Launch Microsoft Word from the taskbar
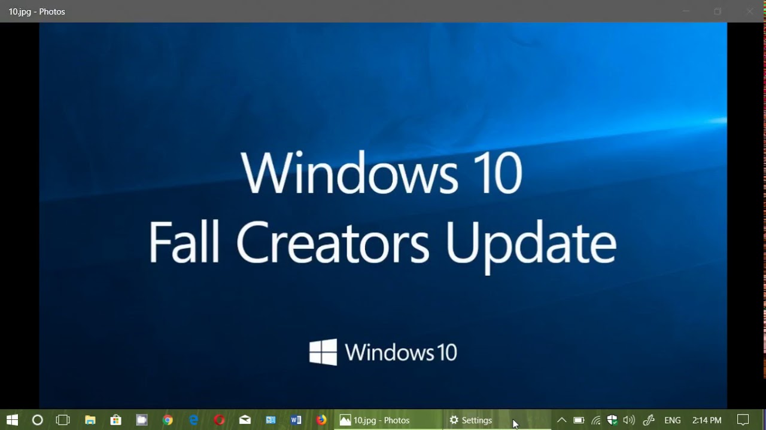This screenshot has width=766, height=430. (296, 420)
